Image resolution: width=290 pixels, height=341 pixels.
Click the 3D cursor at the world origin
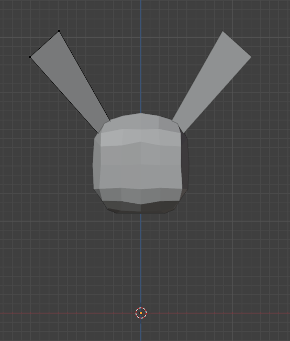(x=141, y=313)
